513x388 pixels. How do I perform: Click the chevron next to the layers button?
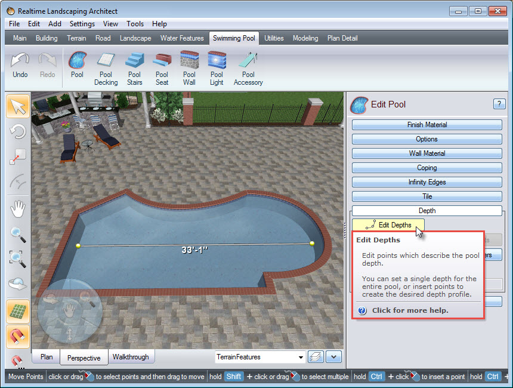coord(333,356)
